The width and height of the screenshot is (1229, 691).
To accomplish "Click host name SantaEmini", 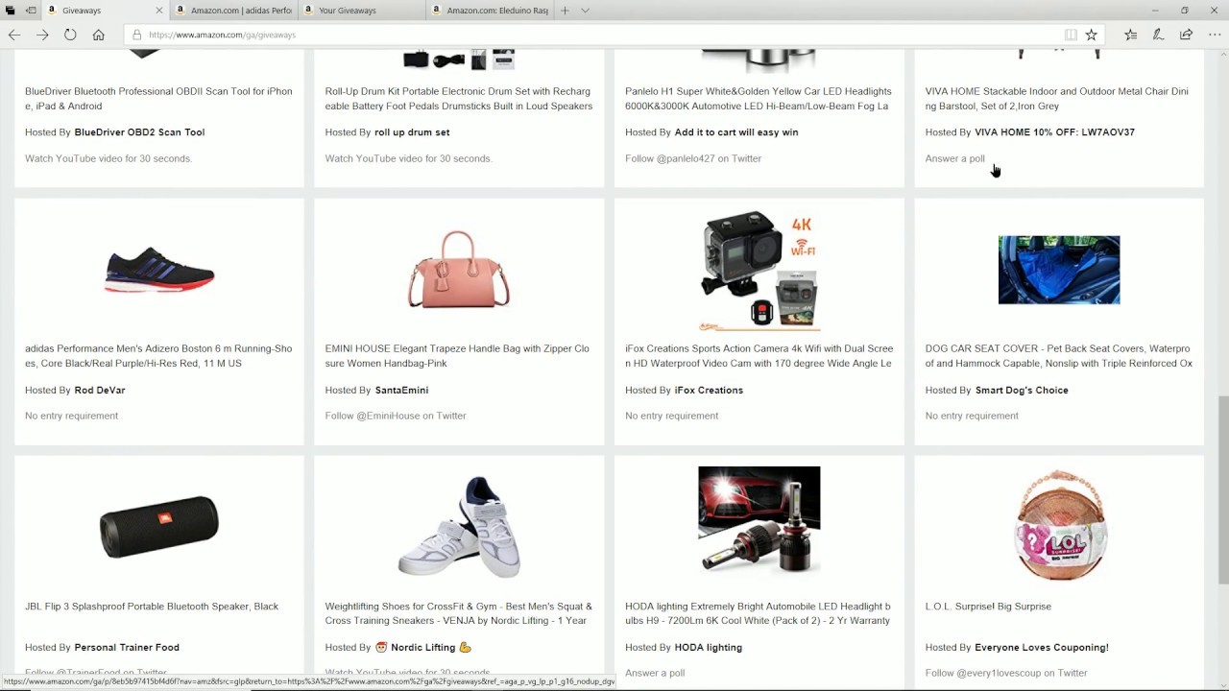I will coord(401,391).
